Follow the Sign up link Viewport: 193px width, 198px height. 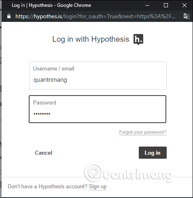click(x=98, y=187)
